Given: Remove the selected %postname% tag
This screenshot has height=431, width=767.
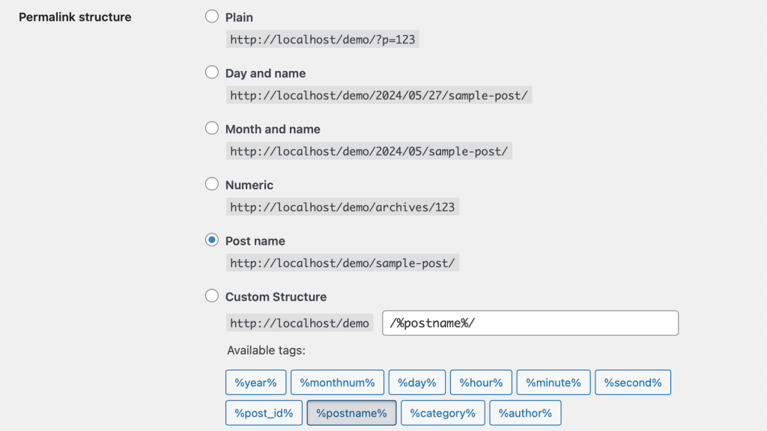Looking at the screenshot, I should click(351, 412).
